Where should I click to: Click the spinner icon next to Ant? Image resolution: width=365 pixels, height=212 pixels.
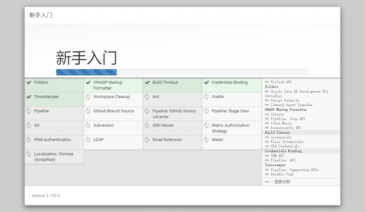(x=147, y=97)
